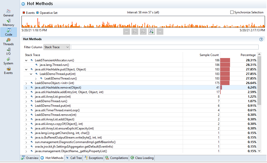Viewport: 267px width, 163px height.
Task: Click the zoom out magnifier button
Action: coord(135,32)
